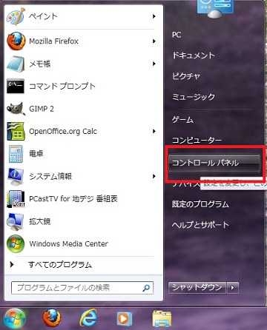267x330 pixels.
Task: Open the Notepad (メモ帳) icon
Action: (16, 64)
